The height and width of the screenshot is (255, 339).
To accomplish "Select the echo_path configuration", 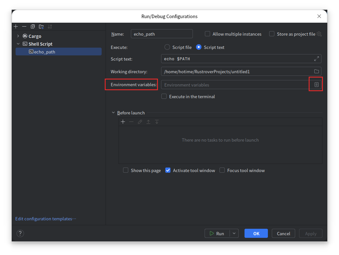I will pyautogui.click(x=58, y=52).
